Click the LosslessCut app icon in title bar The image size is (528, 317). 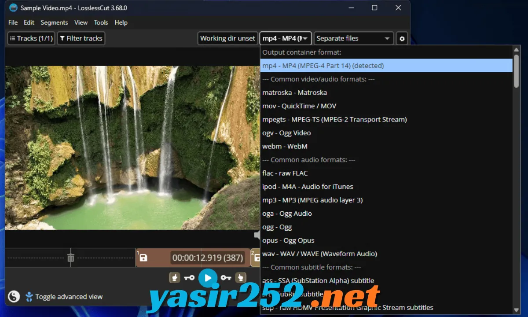(13, 8)
